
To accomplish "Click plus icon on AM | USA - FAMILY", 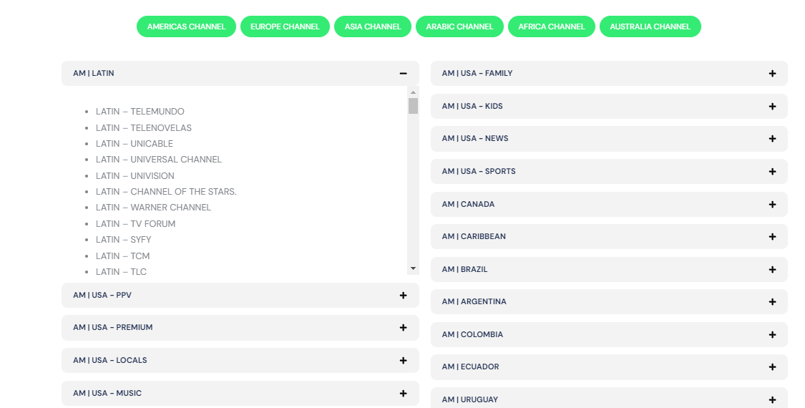I will (772, 74).
